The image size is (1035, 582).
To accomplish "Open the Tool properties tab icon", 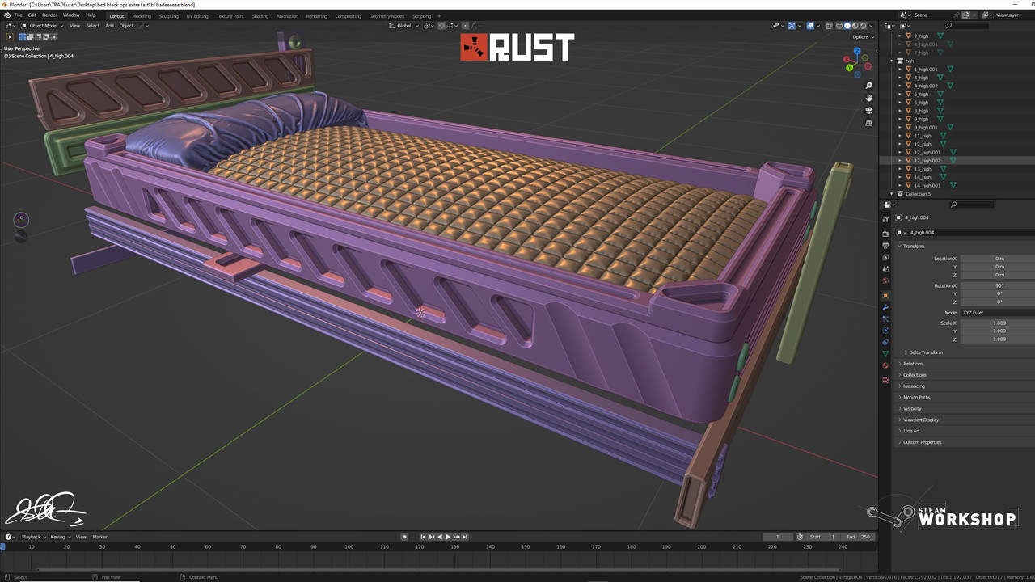I will tap(885, 218).
